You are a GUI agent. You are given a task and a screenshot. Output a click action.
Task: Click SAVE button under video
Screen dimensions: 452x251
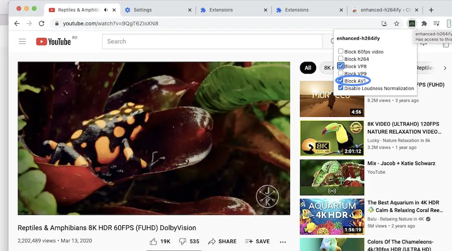coord(258,241)
